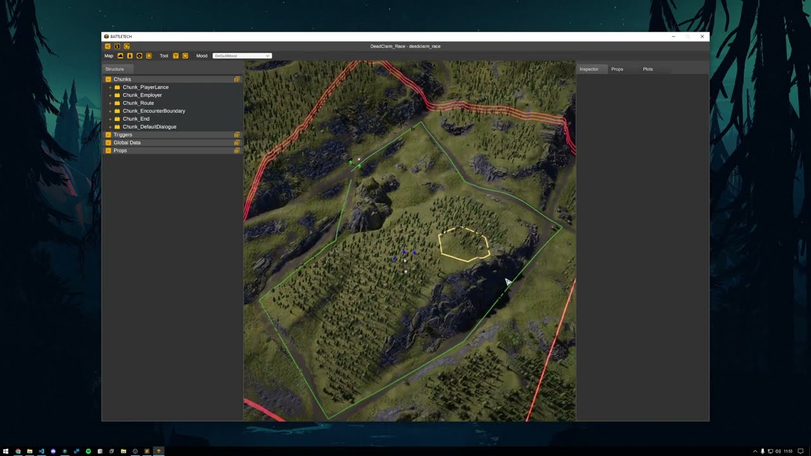This screenshot has height=456, width=811.
Task: Click the back arrow icon in top toolbar
Action: click(x=108, y=46)
